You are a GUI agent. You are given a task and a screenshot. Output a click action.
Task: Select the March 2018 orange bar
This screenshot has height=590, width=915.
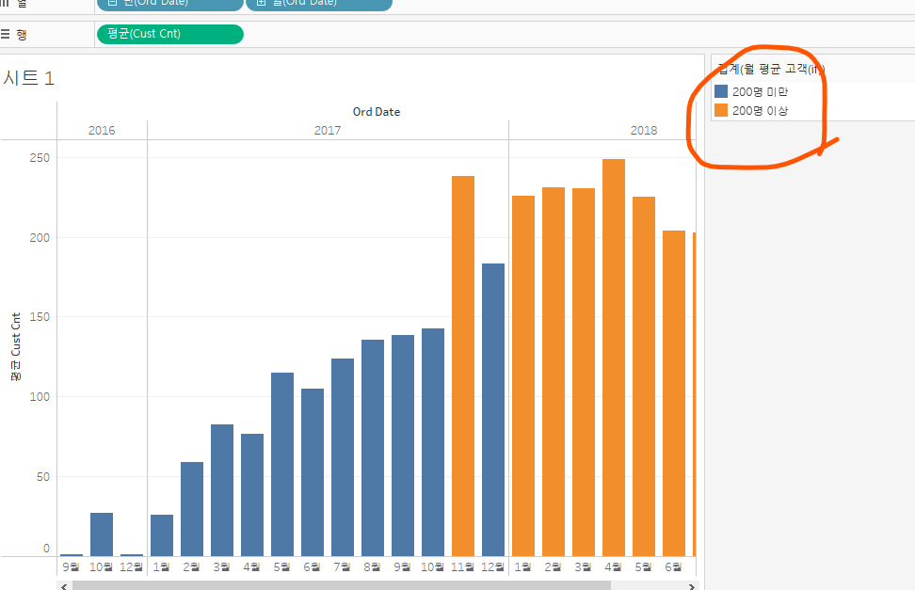coord(584,373)
